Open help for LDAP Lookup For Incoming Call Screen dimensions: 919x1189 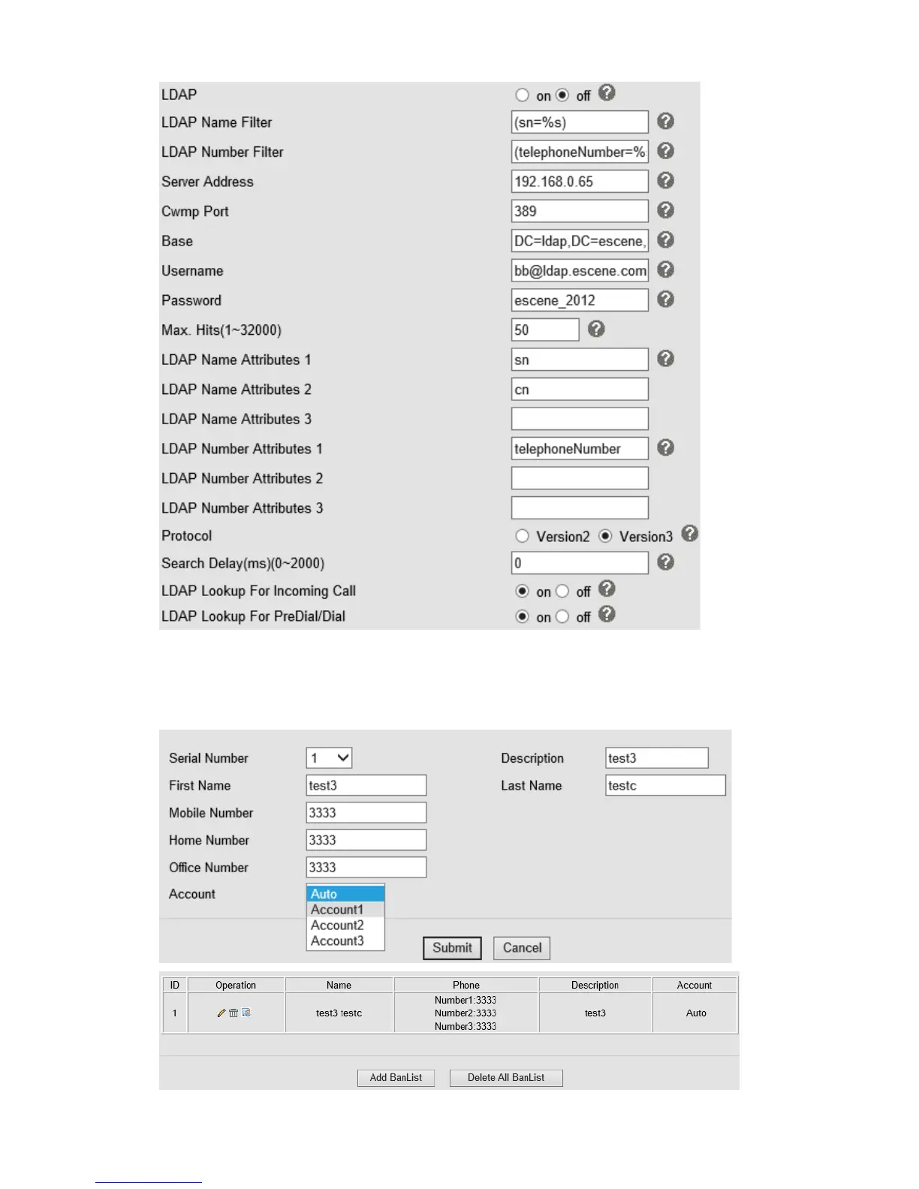click(x=607, y=589)
